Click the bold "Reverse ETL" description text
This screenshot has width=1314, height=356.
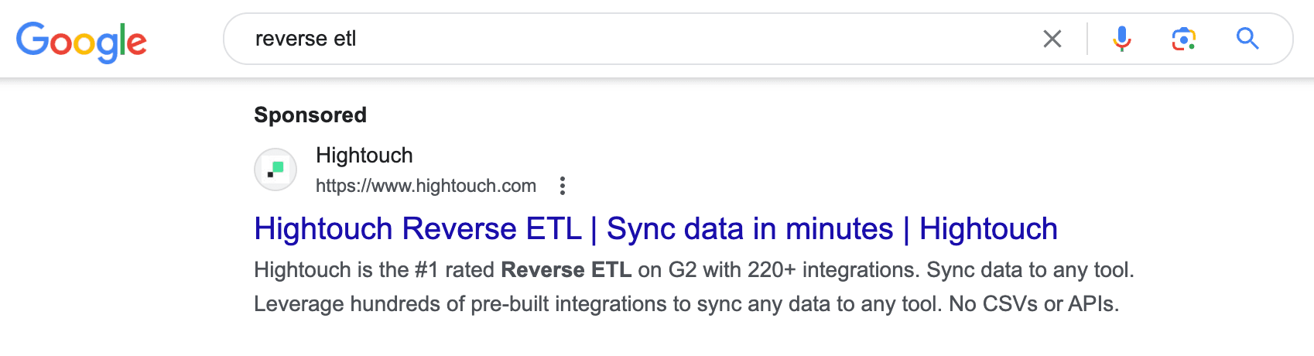click(566, 270)
